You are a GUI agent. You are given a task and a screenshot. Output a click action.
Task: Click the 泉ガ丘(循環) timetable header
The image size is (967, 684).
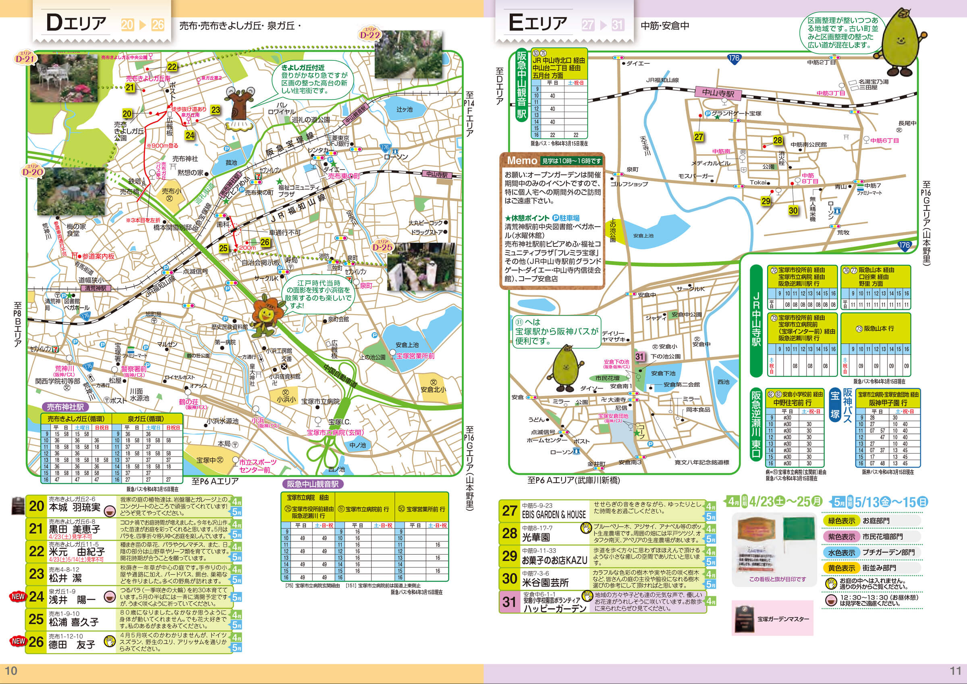[146, 419]
